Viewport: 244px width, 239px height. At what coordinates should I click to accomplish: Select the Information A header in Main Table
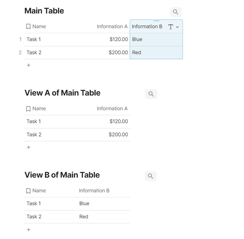[x=112, y=27]
